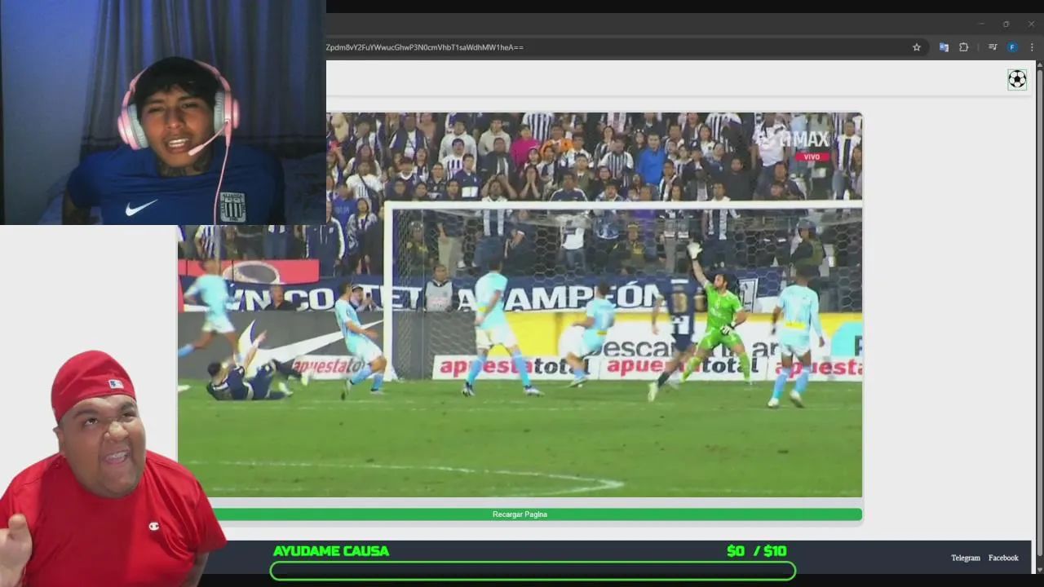Open the Facebook footer link
Screen dimensions: 1044x587
click(1003, 558)
